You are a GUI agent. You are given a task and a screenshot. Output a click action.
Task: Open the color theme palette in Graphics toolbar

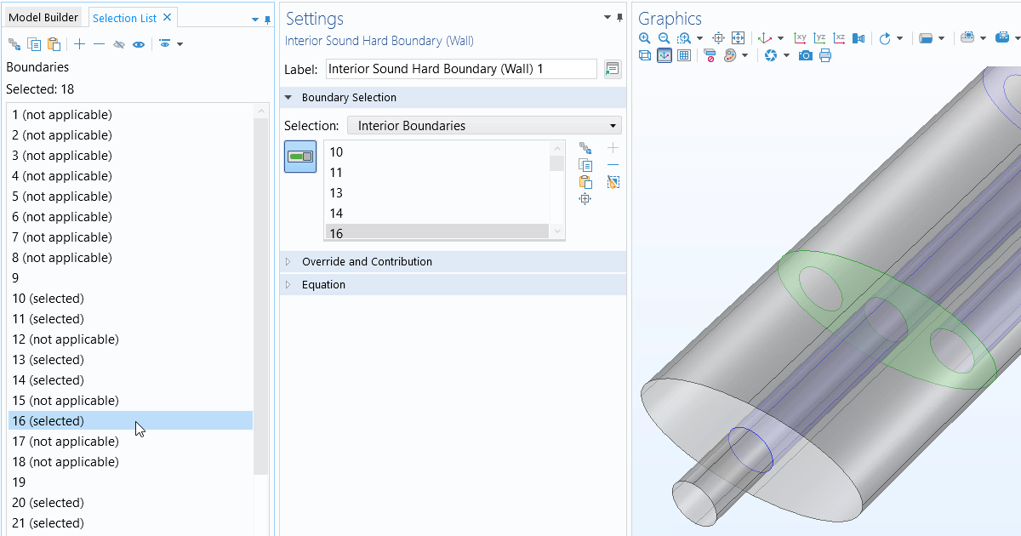(x=729, y=56)
